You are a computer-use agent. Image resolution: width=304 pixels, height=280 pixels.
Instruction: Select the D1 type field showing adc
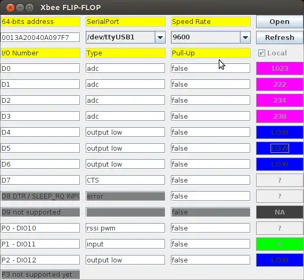126,84
